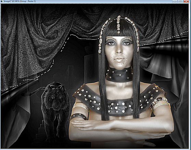This screenshot has height=150, width=191.
Task: Click the woman's crossed hands
Action: tap(110, 128)
